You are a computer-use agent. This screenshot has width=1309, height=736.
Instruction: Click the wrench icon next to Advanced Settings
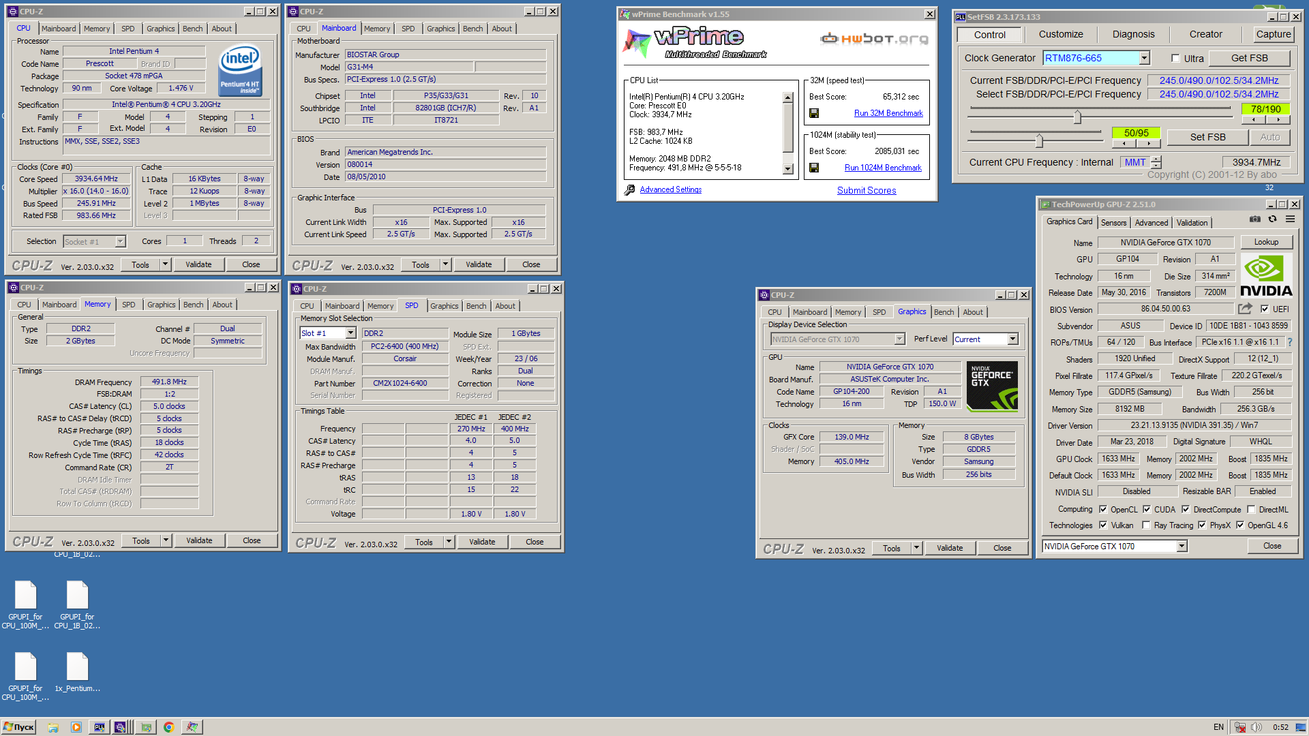(629, 190)
